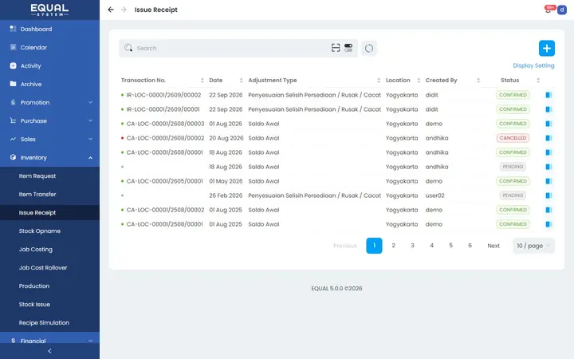Click the Sales chart icon
574x359 pixels.
(x=13, y=139)
